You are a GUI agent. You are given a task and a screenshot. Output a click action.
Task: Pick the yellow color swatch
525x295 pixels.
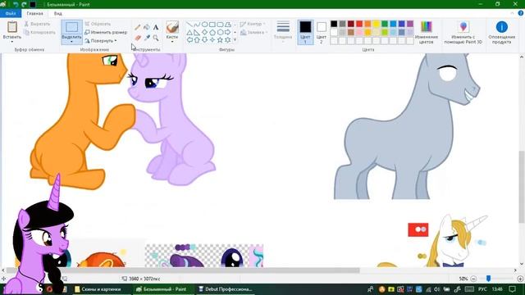pos(377,24)
